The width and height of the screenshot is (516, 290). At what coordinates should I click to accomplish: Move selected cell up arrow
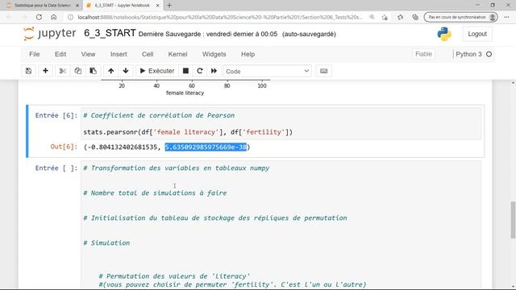(x=111, y=71)
